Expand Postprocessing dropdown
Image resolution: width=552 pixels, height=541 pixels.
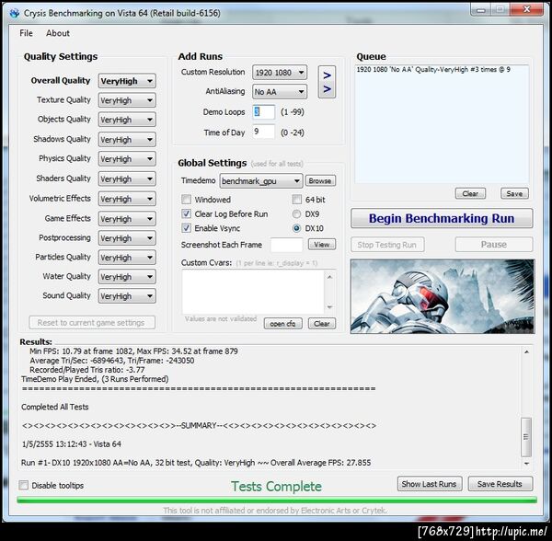pos(127,238)
